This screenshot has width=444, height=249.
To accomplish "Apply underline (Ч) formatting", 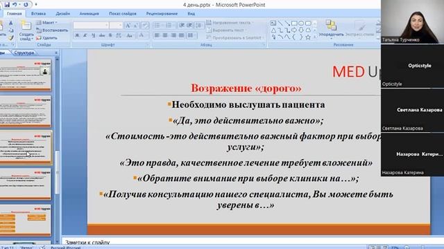I will (x=94, y=35).
